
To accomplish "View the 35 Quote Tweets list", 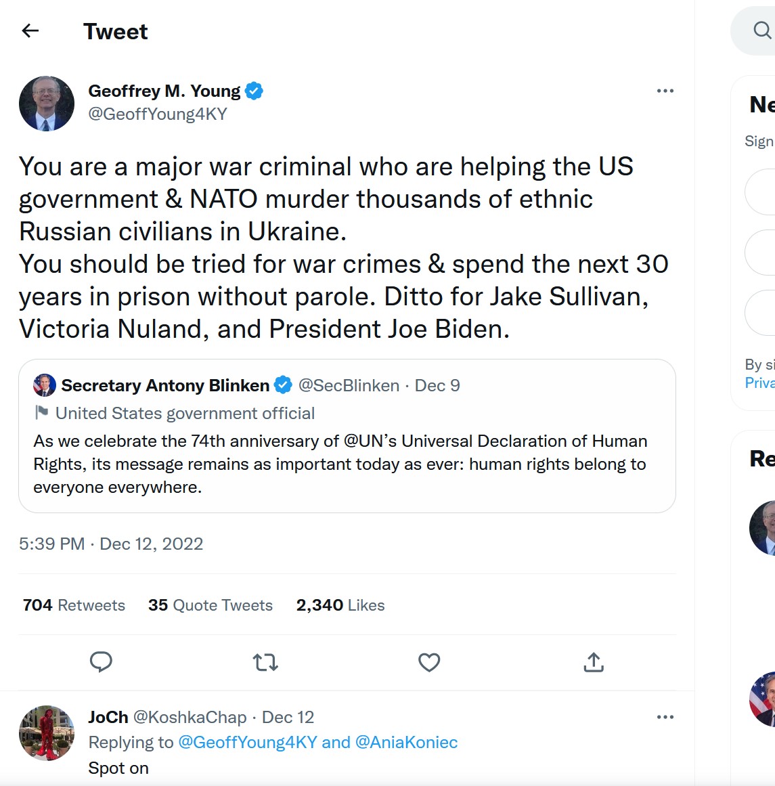I will tap(211, 605).
